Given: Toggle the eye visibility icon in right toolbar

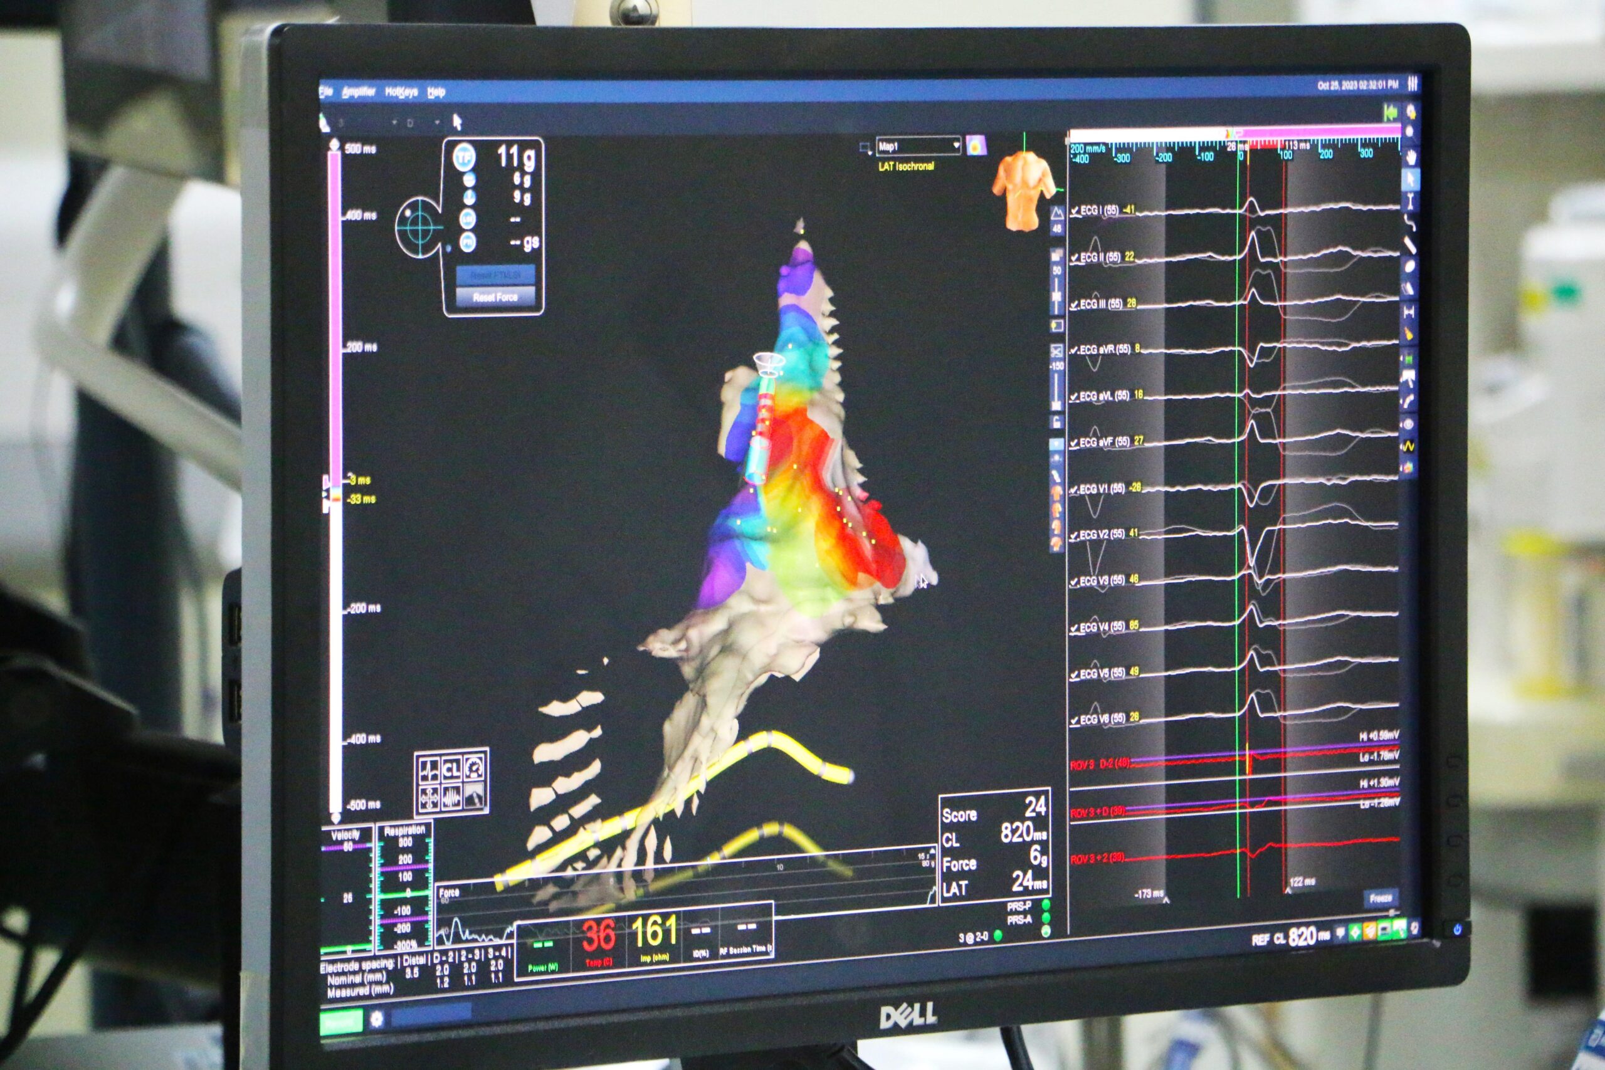Looking at the screenshot, I should tap(1408, 424).
